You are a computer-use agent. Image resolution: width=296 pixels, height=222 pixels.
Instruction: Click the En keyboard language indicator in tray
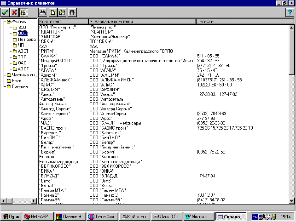coord(255,217)
